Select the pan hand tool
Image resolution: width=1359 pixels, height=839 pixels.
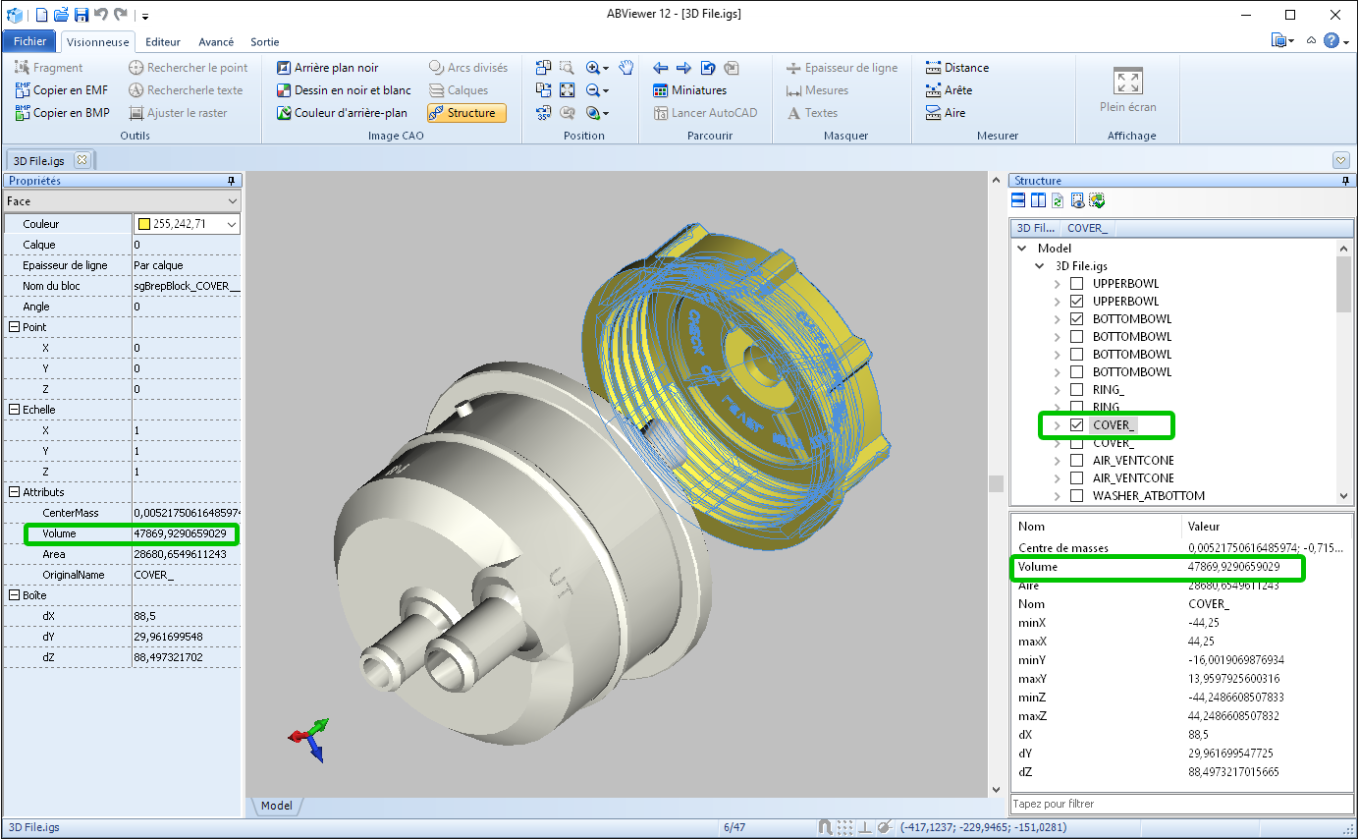coord(625,68)
